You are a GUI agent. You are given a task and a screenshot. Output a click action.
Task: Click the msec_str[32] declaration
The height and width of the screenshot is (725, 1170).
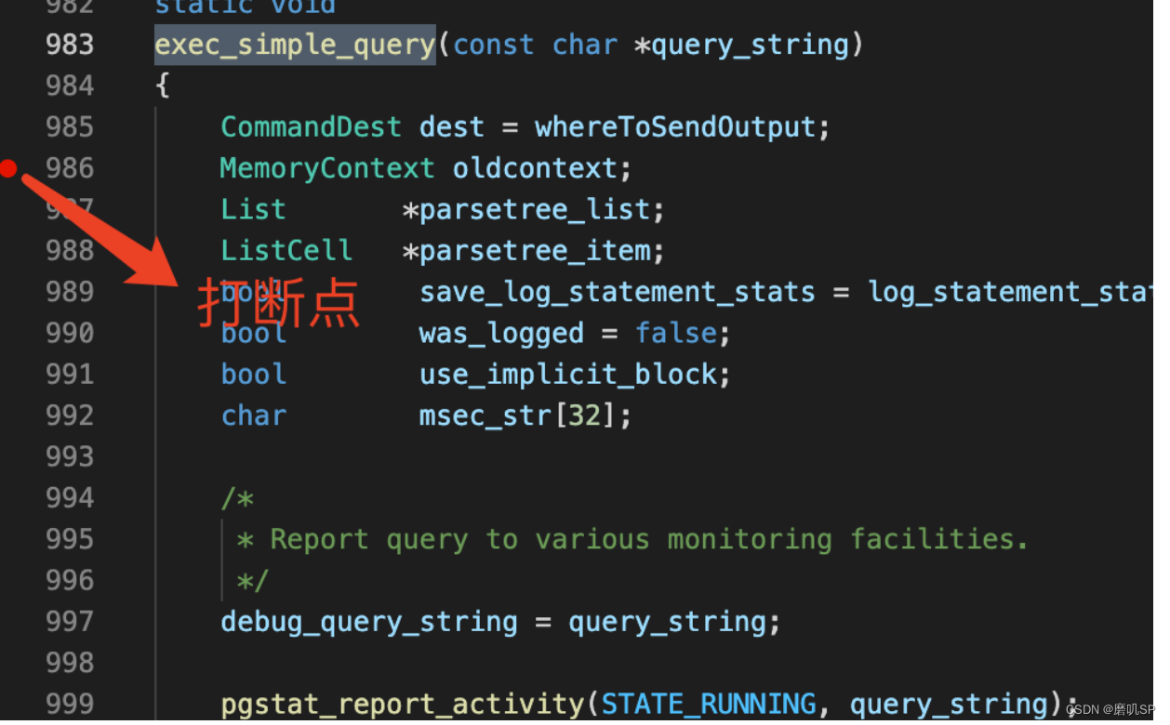coord(518,415)
